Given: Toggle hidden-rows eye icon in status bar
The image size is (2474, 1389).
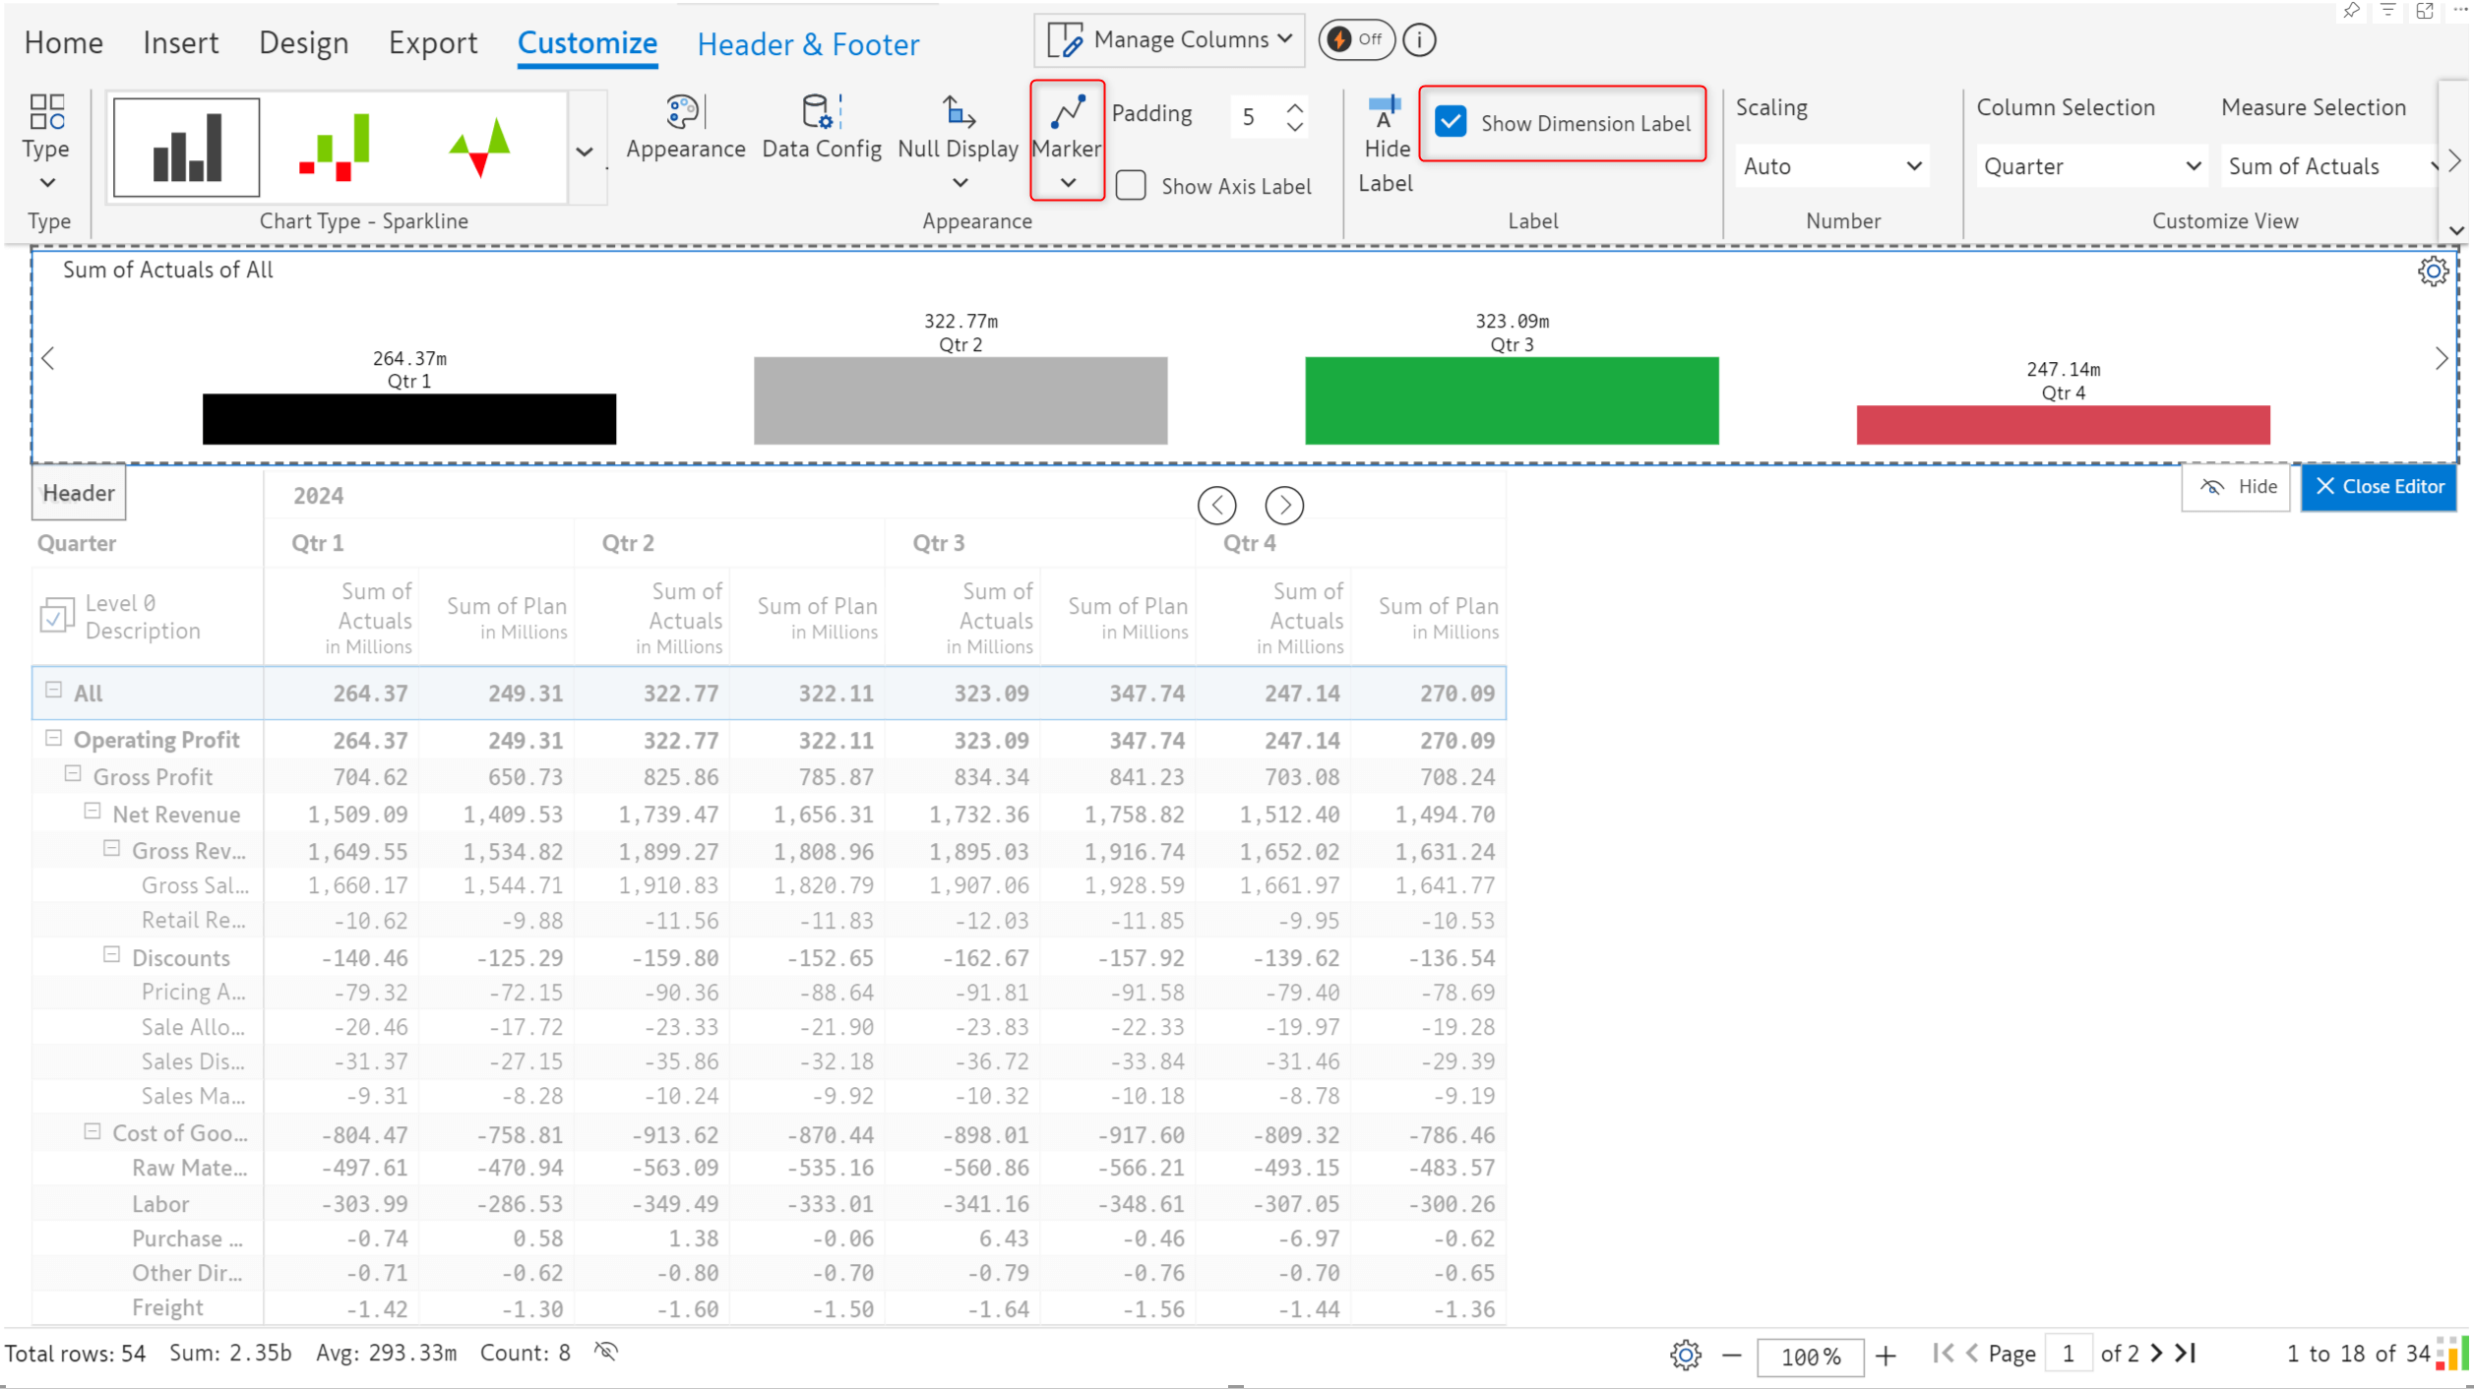Looking at the screenshot, I should pos(606,1352).
